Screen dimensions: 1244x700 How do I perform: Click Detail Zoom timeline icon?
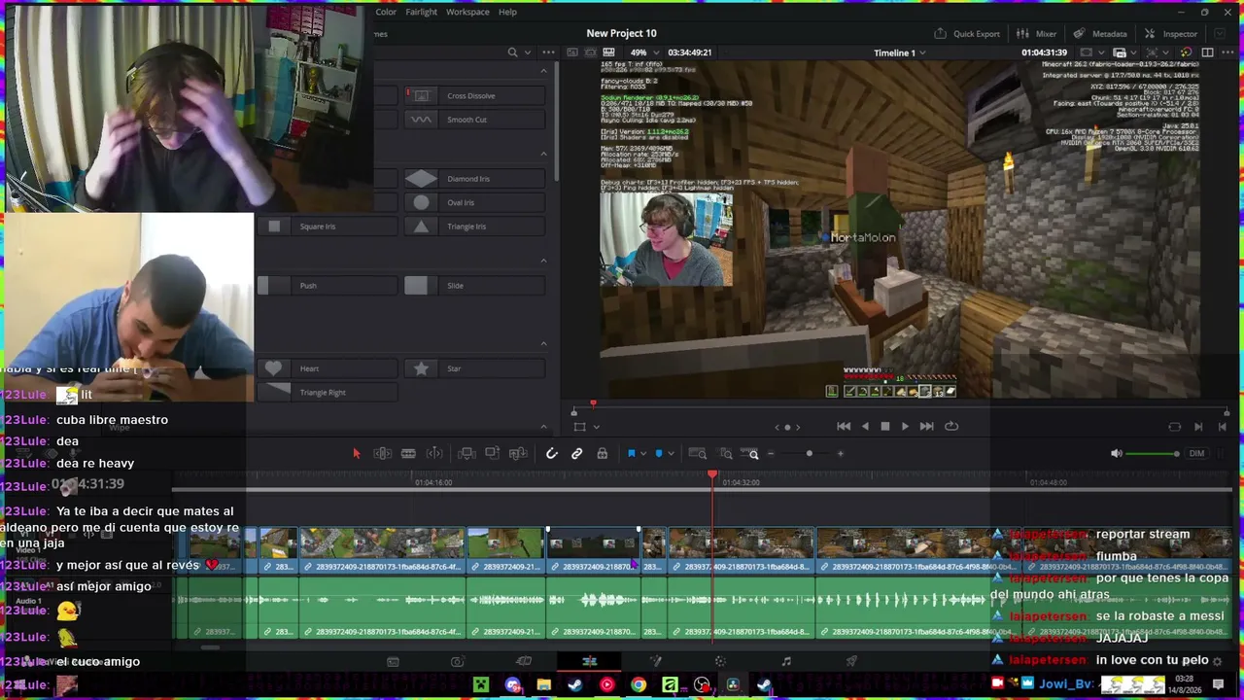click(x=725, y=454)
